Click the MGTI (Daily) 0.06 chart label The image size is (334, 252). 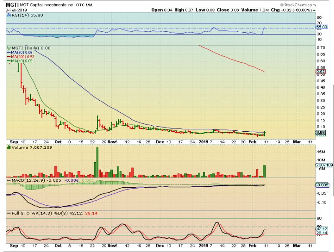31,48
